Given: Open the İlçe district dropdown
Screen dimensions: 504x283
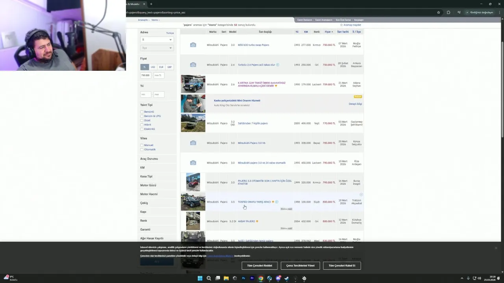Looking at the screenshot, I should pos(157,48).
